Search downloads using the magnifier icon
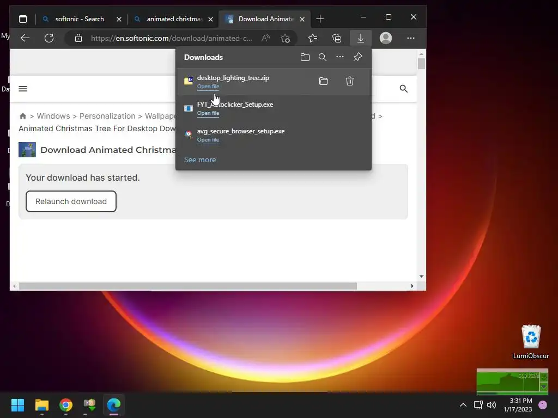Image resolution: width=558 pixels, height=418 pixels. tap(323, 57)
